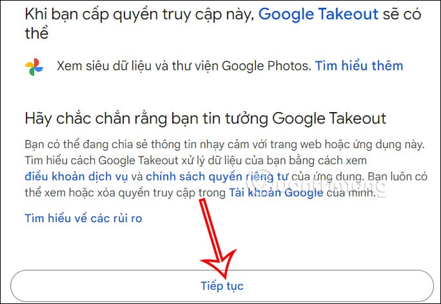
Task: Click the 'của mình.' text ending the paragraph
Action: click(351, 193)
